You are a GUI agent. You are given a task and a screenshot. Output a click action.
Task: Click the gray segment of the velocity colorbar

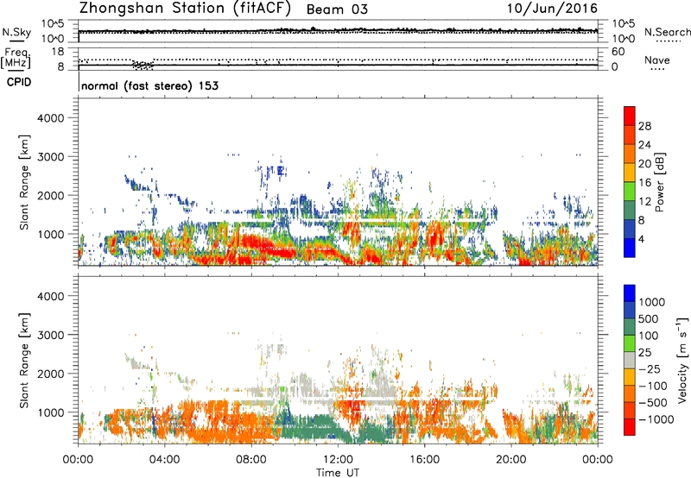coord(630,360)
